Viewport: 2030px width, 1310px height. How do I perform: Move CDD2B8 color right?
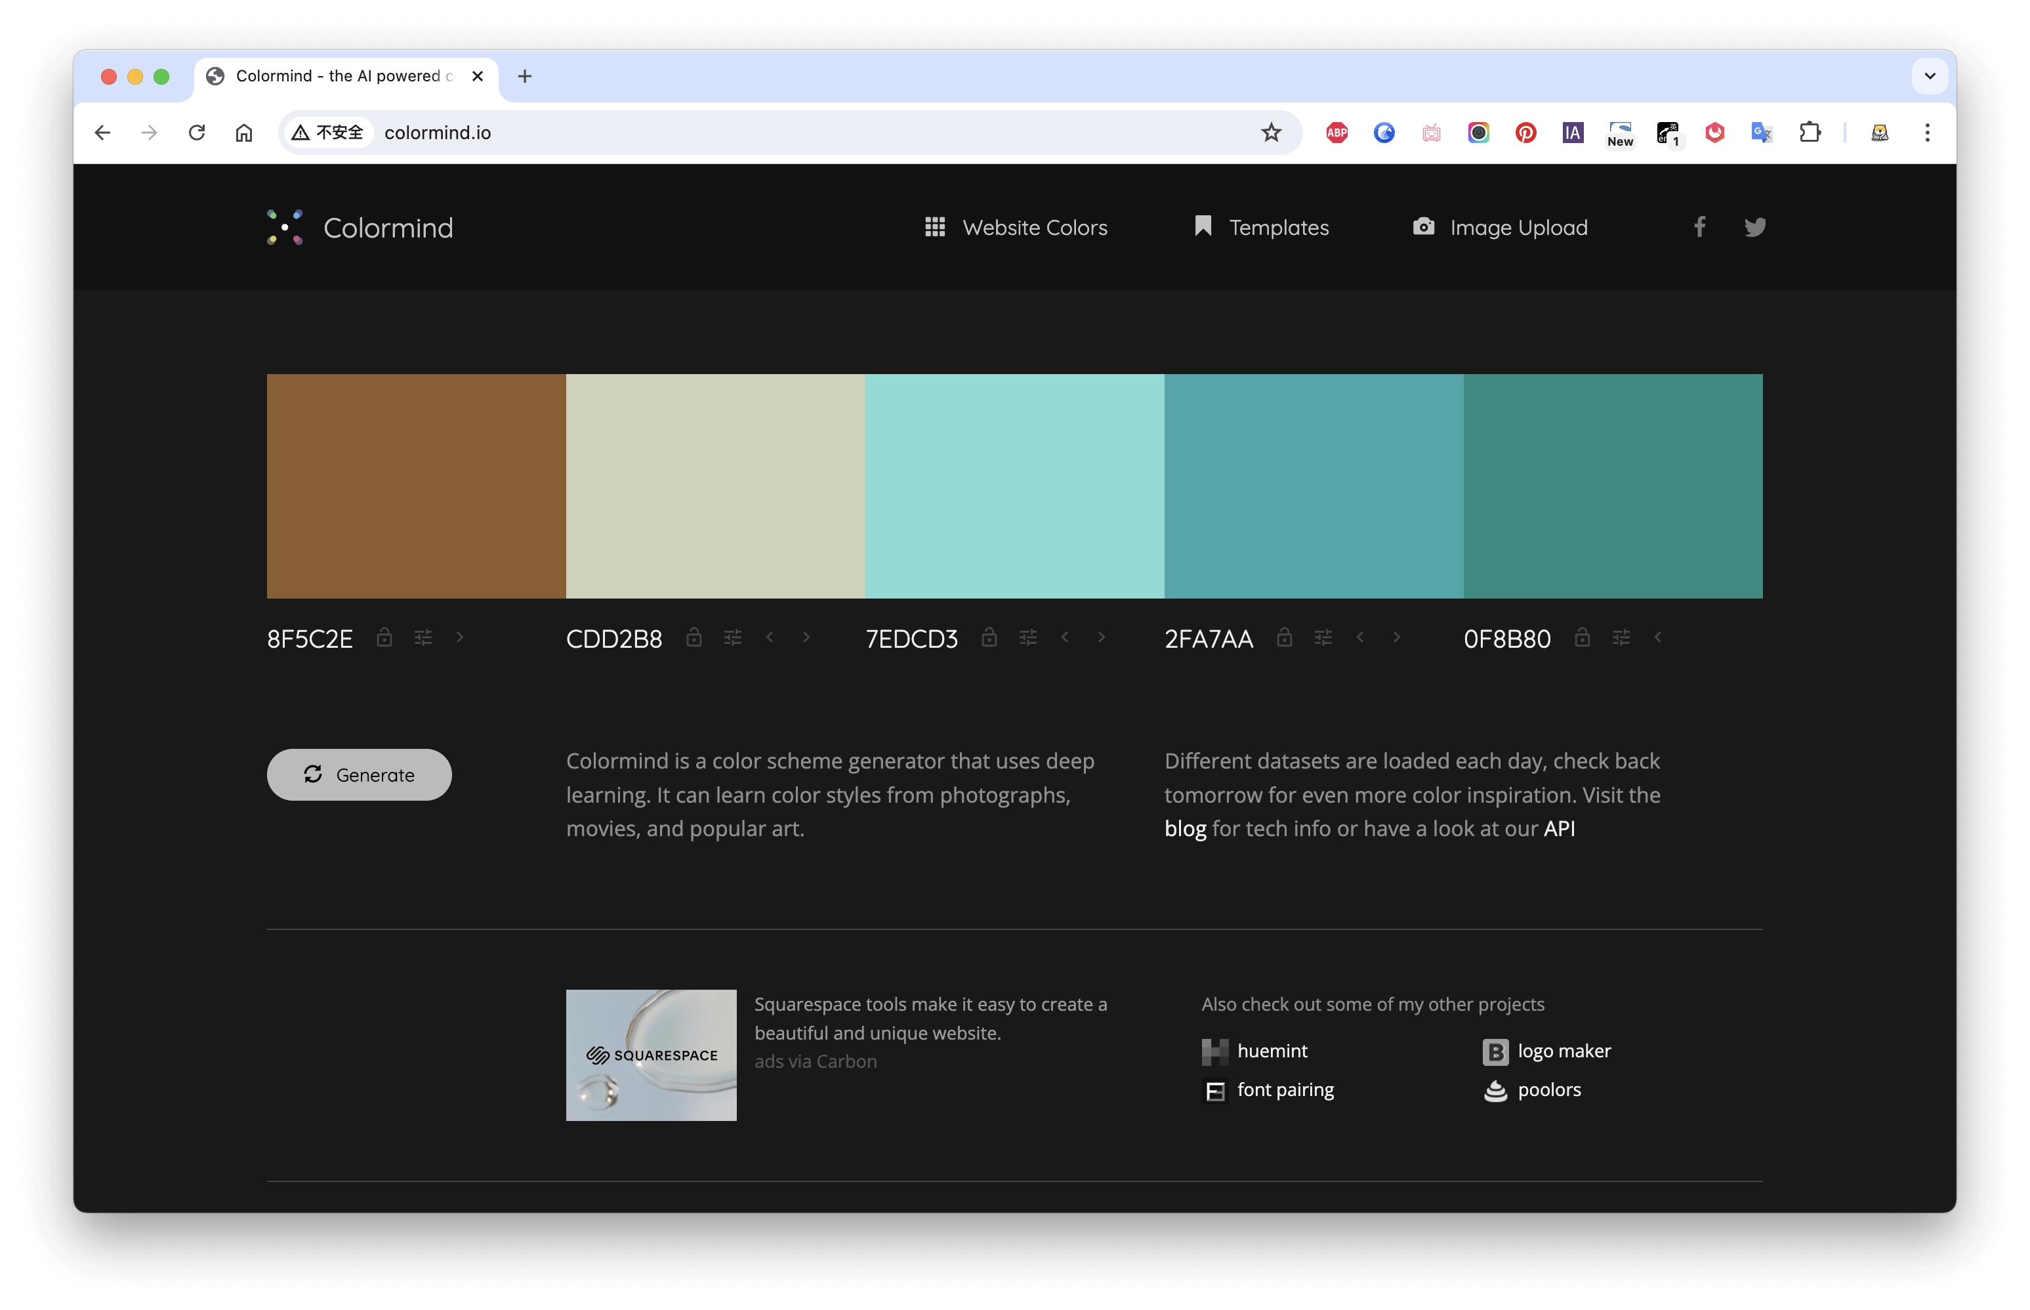tap(806, 637)
